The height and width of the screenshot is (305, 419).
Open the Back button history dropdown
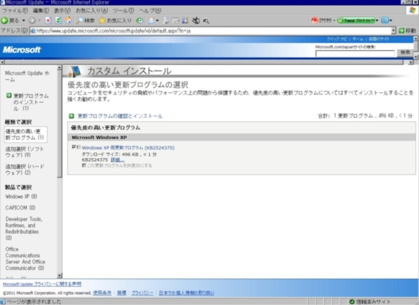click(24, 20)
